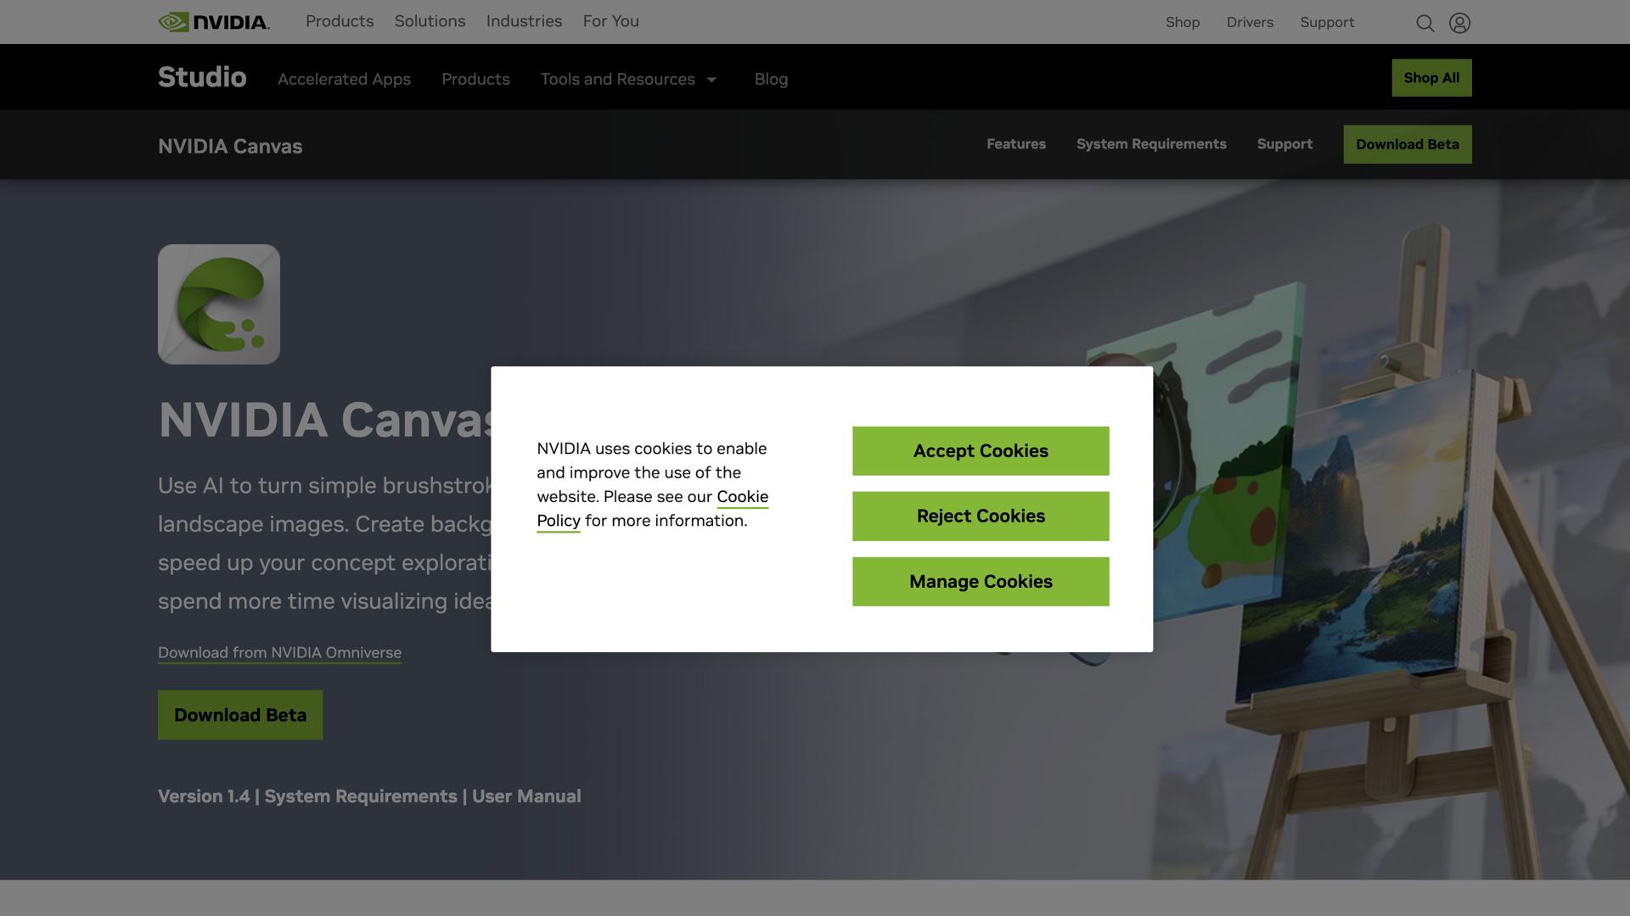
Task: Click the Shop All button
Action: [x=1431, y=77]
